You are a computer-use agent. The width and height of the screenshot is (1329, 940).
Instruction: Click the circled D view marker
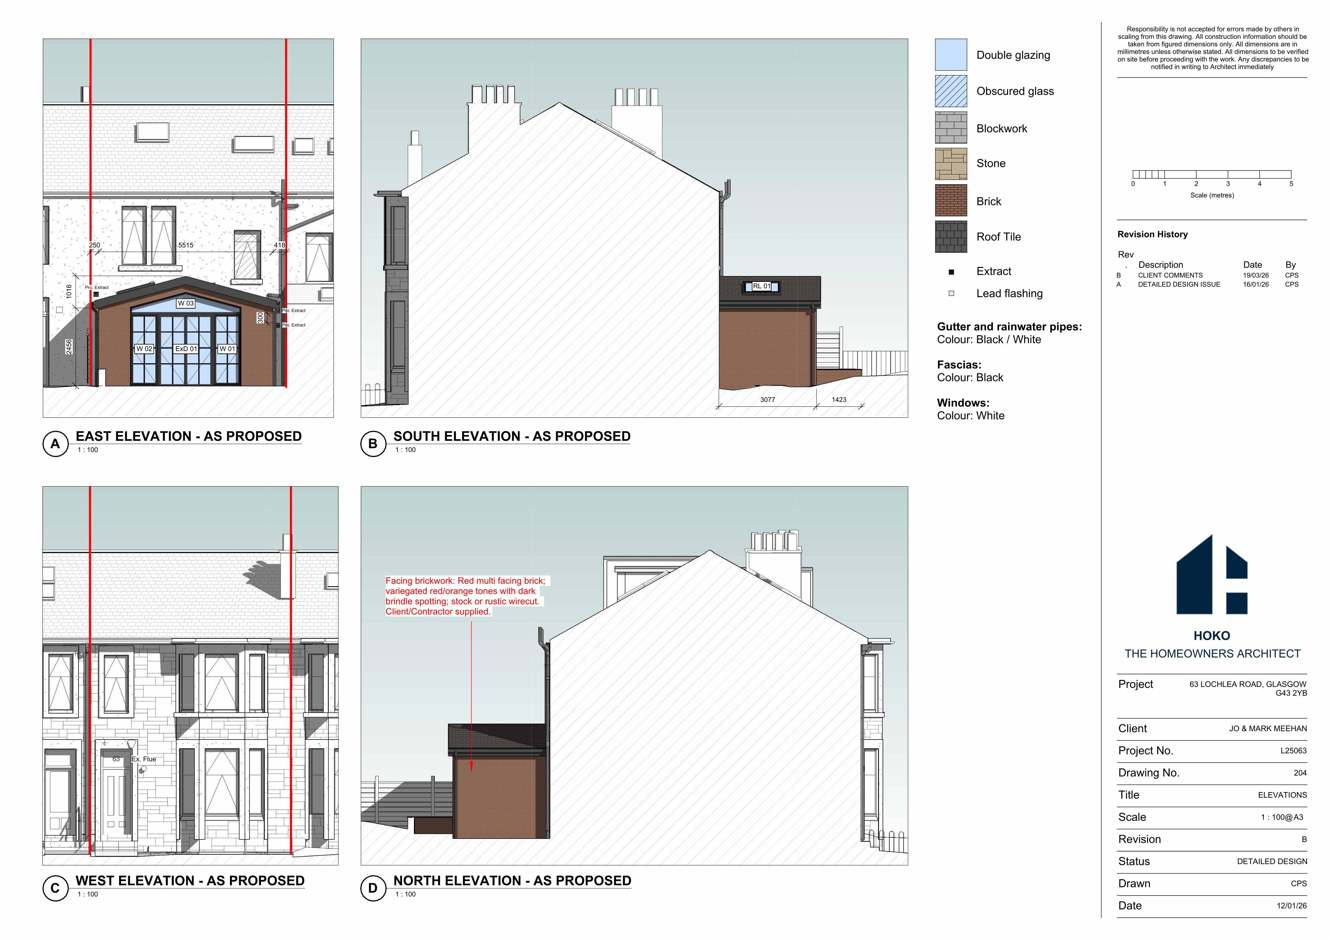point(373,888)
